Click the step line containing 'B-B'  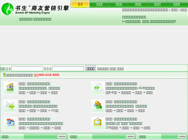point(129,92)
